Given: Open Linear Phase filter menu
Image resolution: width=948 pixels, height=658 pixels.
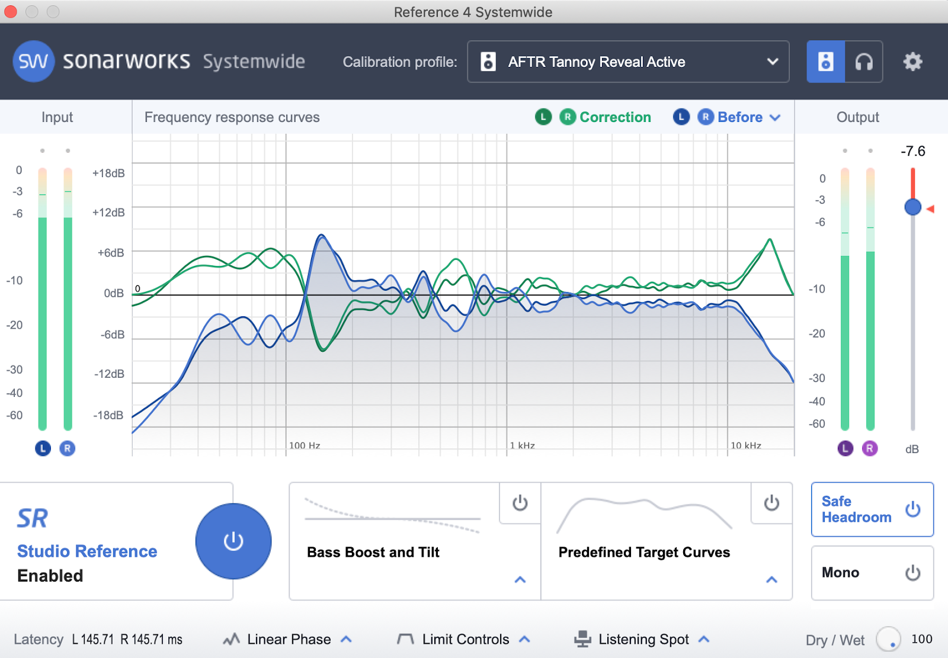Looking at the screenshot, I should click(289, 639).
